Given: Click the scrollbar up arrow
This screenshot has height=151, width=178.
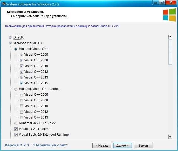Looking at the screenshot, I should (170, 37).
